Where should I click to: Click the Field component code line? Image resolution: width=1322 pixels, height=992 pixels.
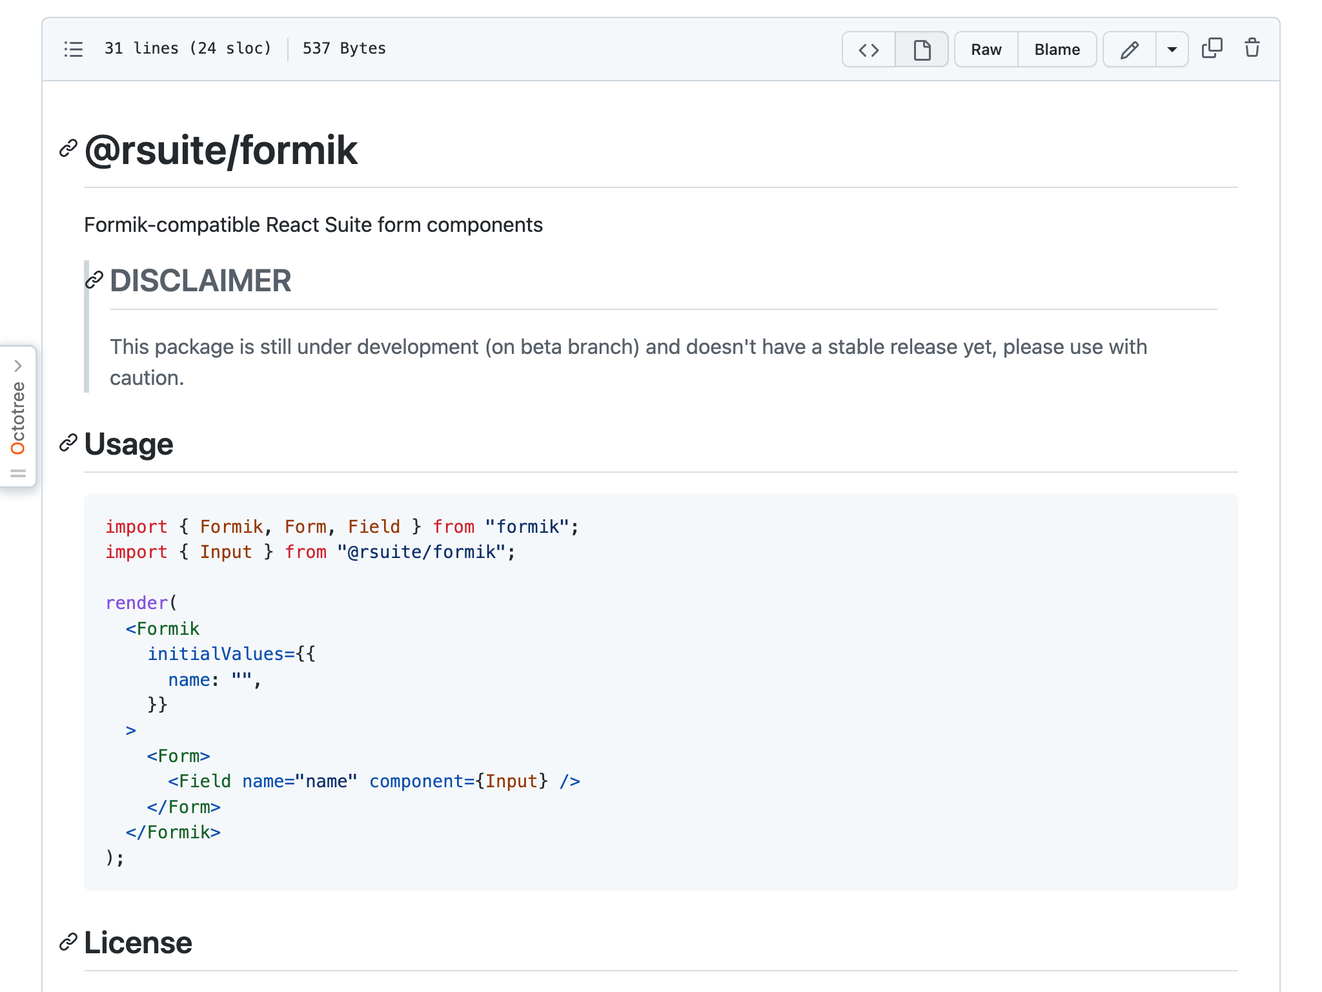tap(374, 781)
